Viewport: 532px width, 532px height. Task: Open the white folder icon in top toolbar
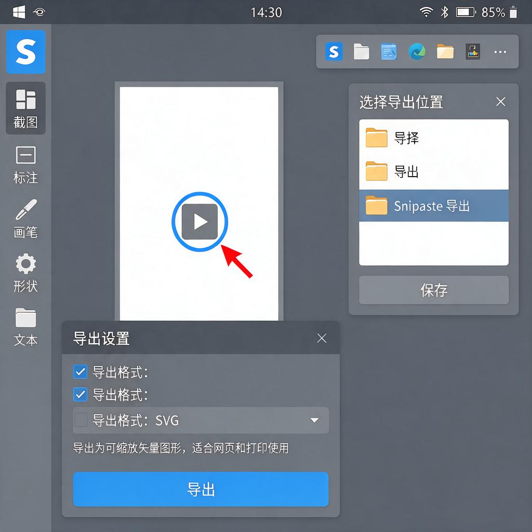pos(362,51)
